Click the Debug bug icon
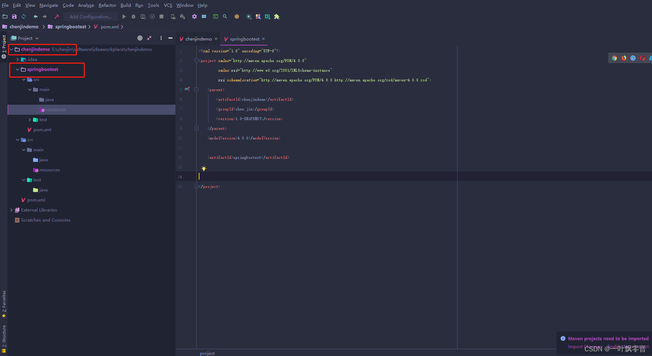The height and width of the screenshot is (356, 652). [133, 16]
